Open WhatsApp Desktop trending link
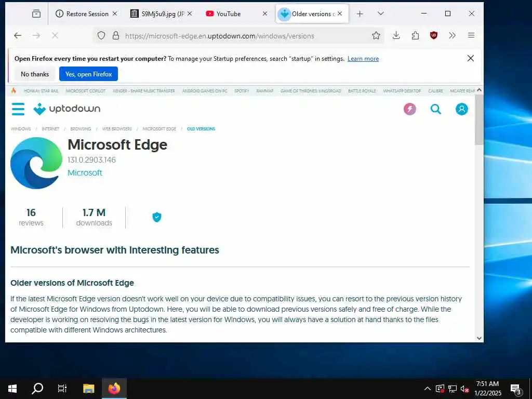This screenshot has height=399, width=532. pos(402,91)
